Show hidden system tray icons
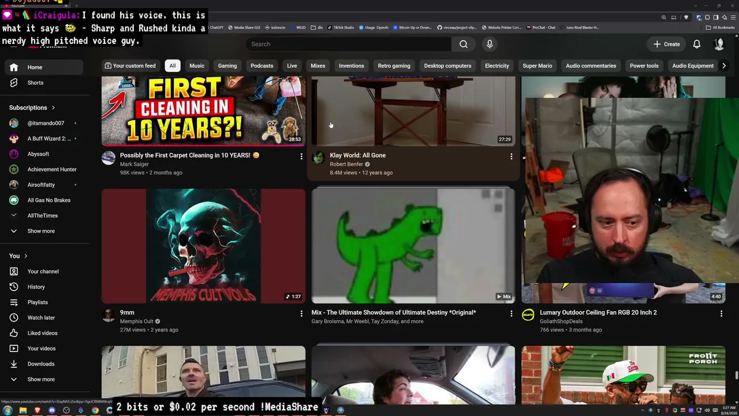 tap(643, 410)
